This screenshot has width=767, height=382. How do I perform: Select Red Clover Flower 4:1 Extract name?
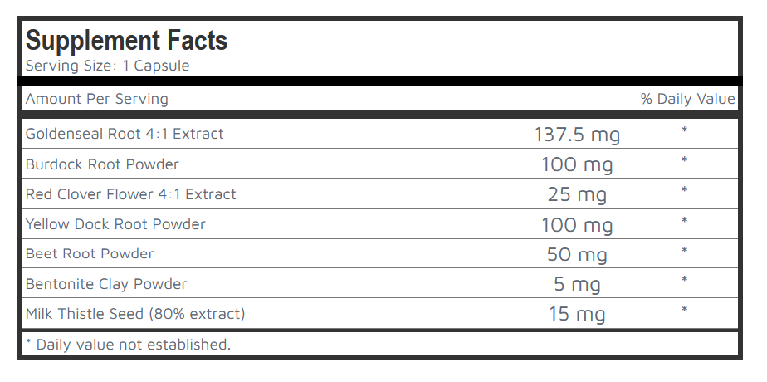(x=131, y=194)
